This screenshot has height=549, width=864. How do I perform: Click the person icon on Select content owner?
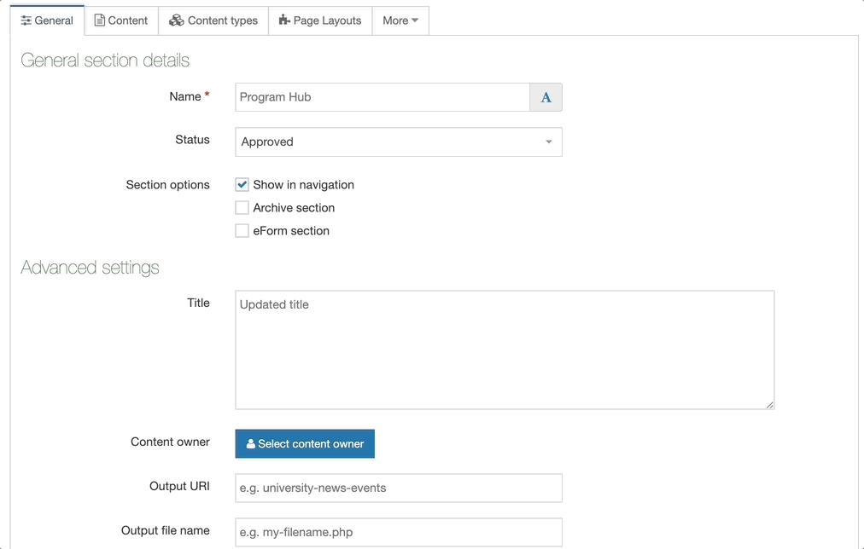pos(249,443)
